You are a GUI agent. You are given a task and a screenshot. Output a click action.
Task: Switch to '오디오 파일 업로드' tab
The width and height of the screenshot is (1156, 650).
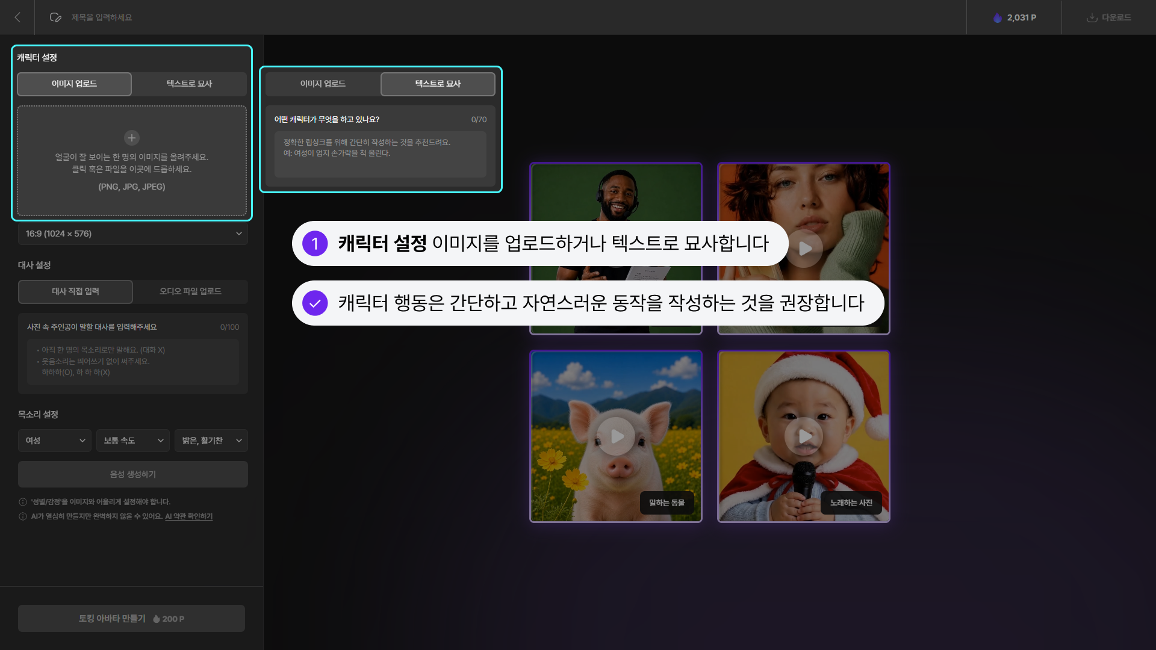point(190,291)
